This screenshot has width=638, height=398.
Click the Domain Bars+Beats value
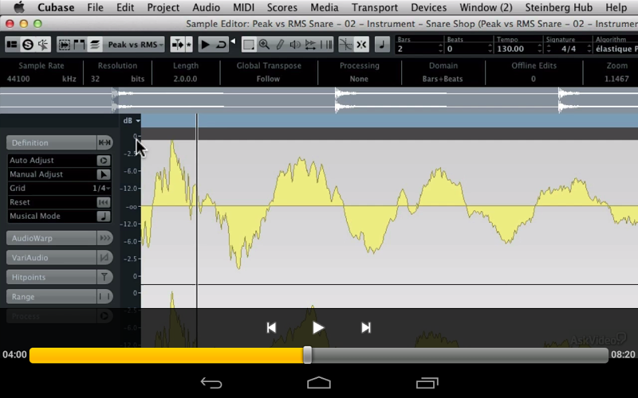coord(443,79)
